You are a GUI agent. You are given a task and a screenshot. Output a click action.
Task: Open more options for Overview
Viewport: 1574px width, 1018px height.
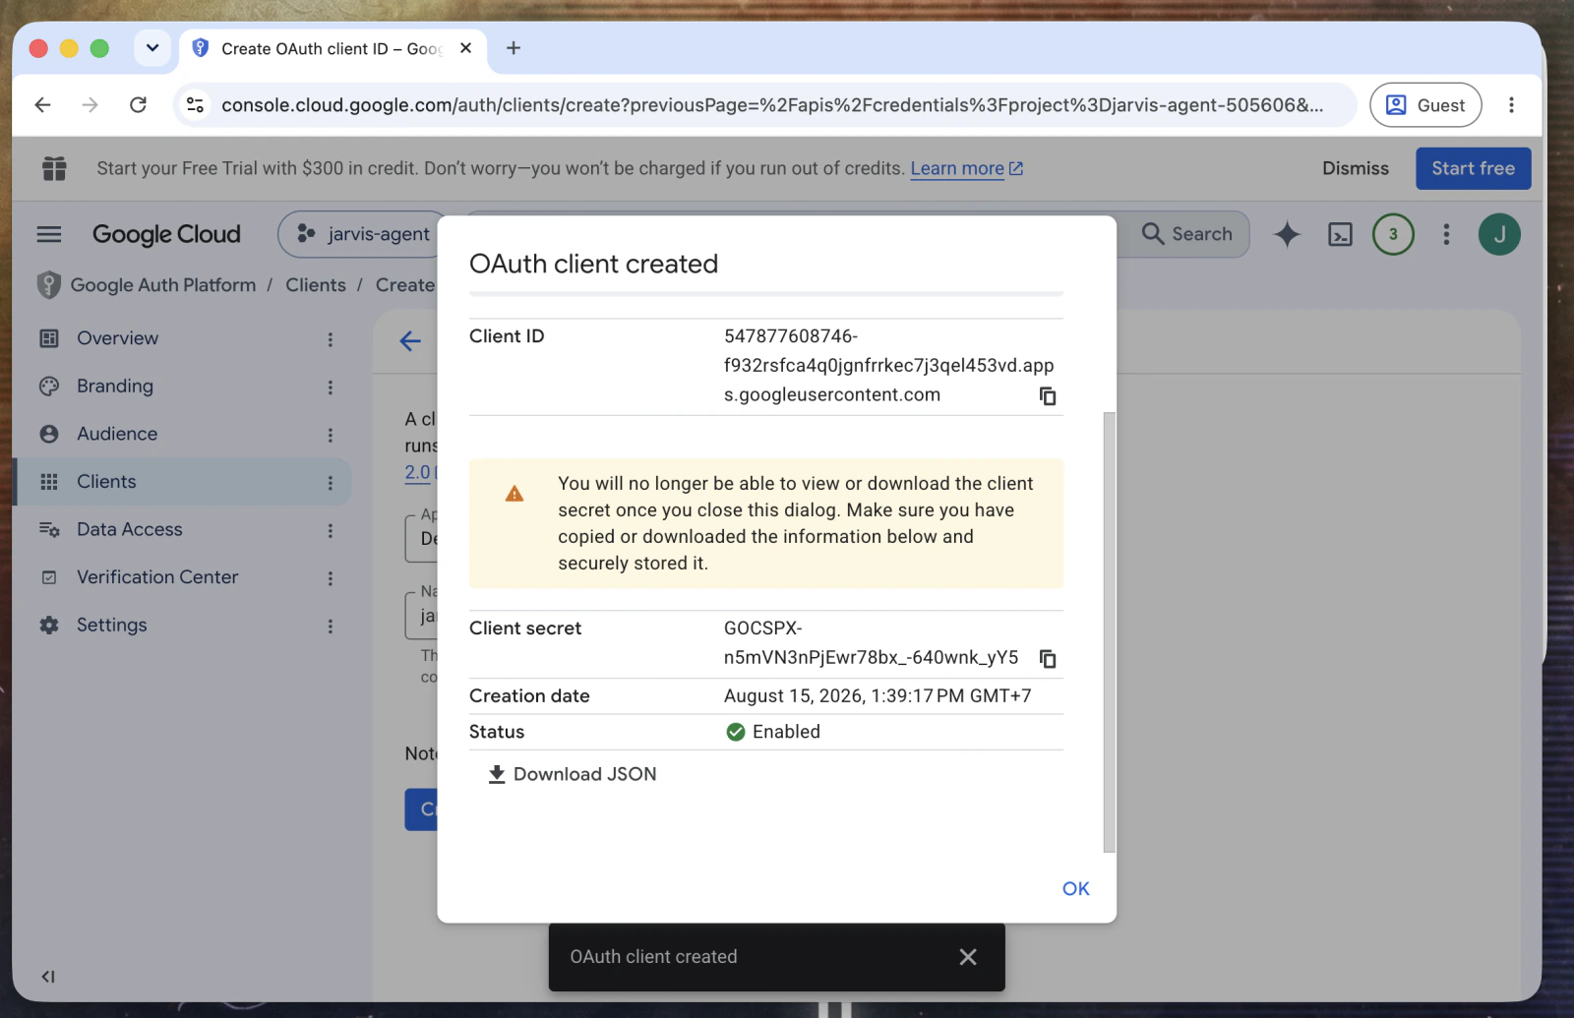tap(331, 339)
